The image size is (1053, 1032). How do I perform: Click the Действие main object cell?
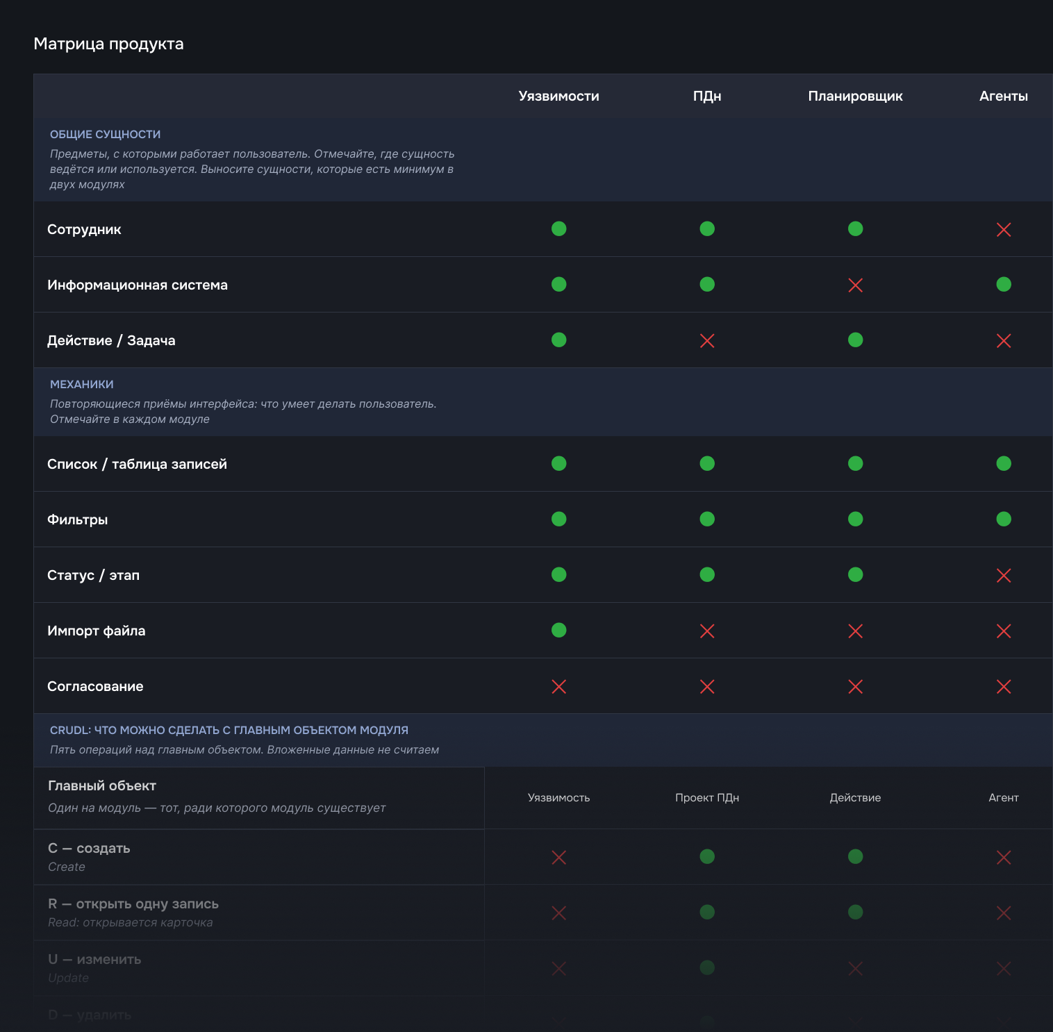pyautogui.click(x=855, y=797)
